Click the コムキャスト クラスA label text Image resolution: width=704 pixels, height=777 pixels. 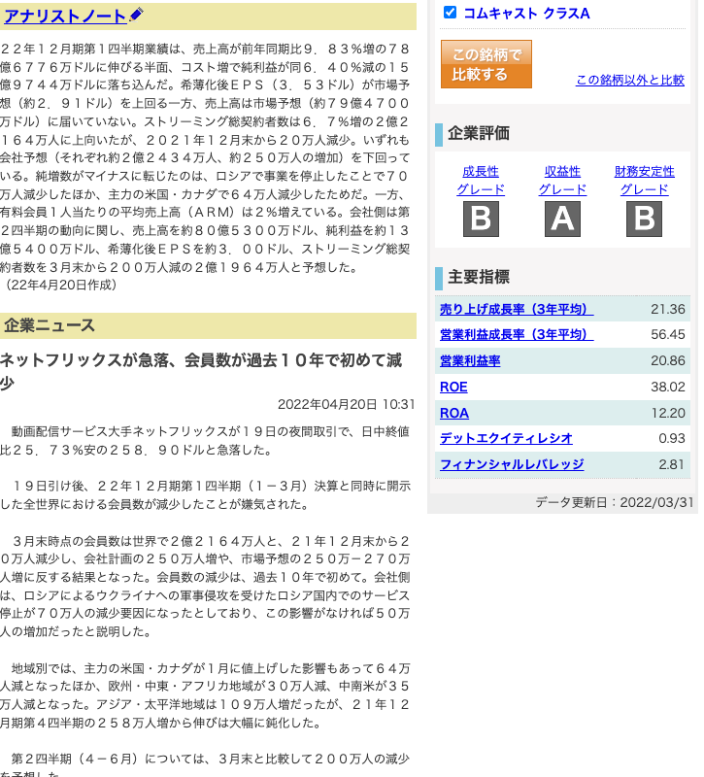tap(526, 14)
